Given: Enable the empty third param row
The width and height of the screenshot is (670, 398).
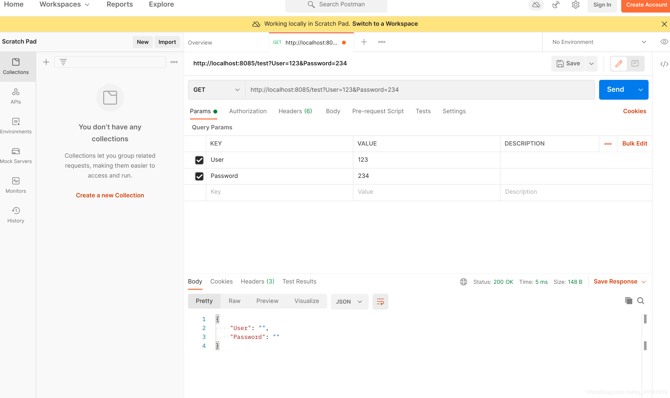Looking at the screenshot, I should point(199,191).
